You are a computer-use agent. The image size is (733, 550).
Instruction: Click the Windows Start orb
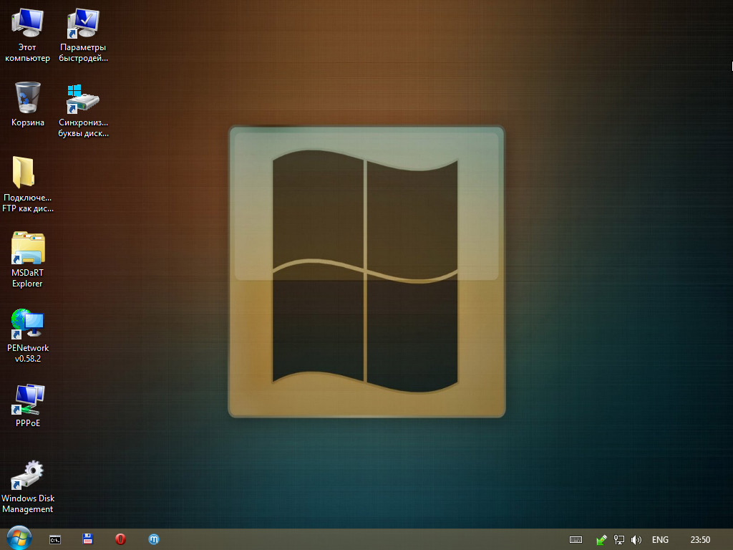click(19, 539)
